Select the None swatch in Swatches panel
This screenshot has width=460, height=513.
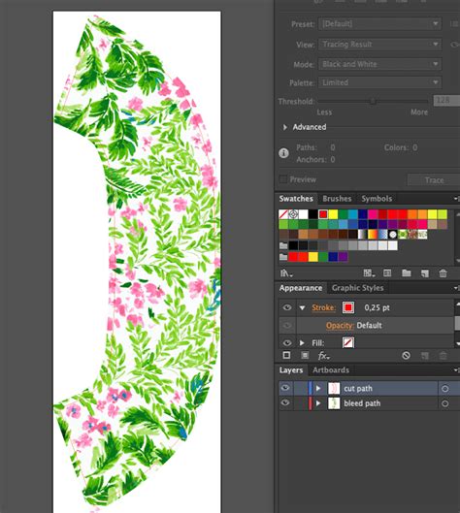[283, 214]
